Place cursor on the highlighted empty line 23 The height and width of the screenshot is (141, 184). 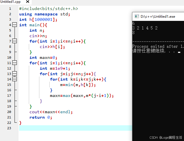pyautogui.click(x=76, y=128)
